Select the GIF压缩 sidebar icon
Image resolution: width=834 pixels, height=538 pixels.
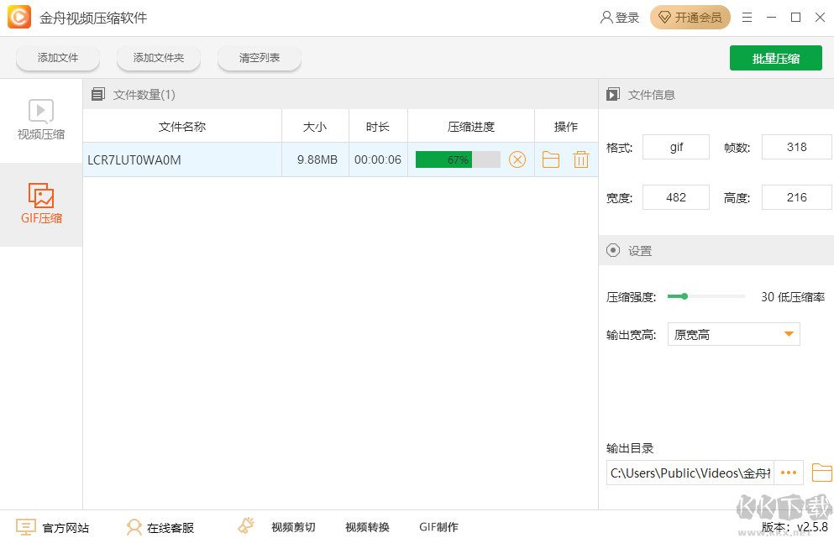(40, 203)
